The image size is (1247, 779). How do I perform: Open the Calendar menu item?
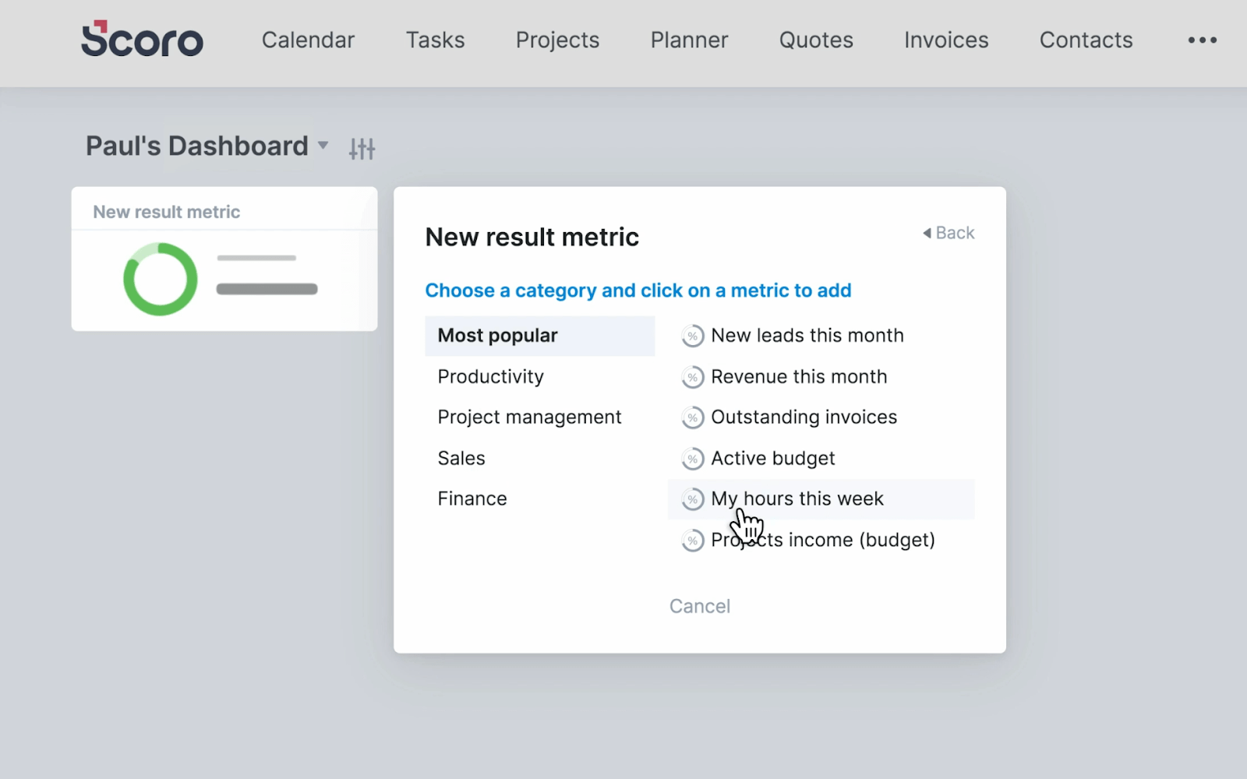click(308, 40)
